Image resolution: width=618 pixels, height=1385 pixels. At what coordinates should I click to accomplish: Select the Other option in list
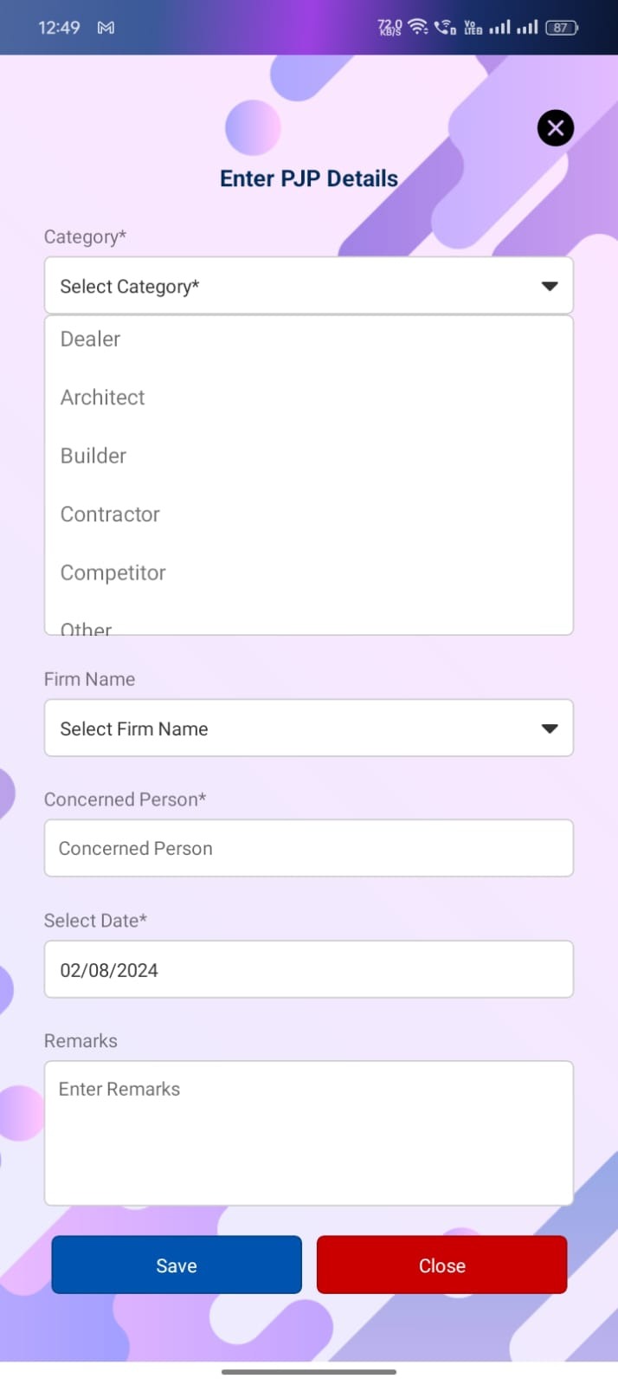click(87, 627)
